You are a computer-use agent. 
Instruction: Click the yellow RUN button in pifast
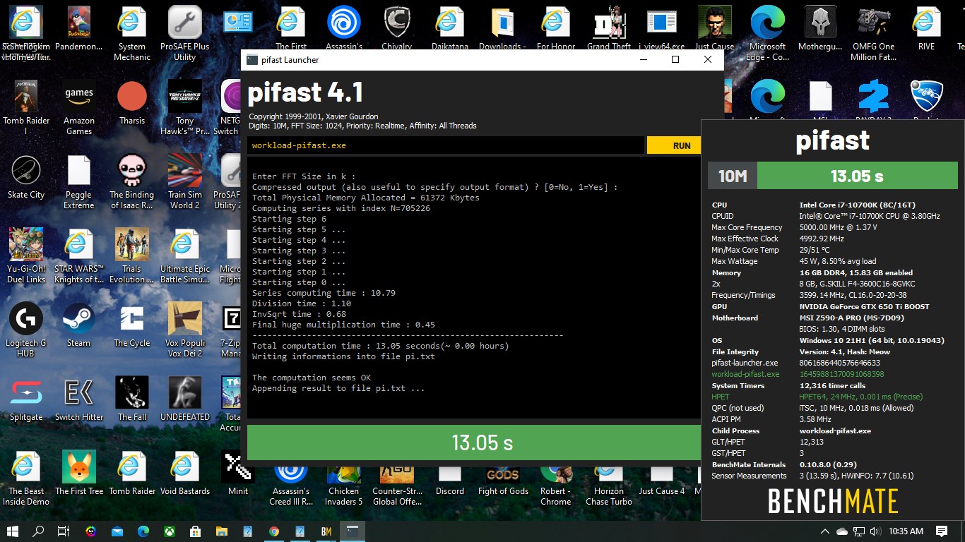coord(674,145)
